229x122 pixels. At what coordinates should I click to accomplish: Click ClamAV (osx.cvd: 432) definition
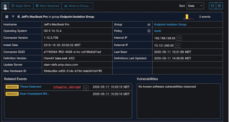click(x=59, y=58)
